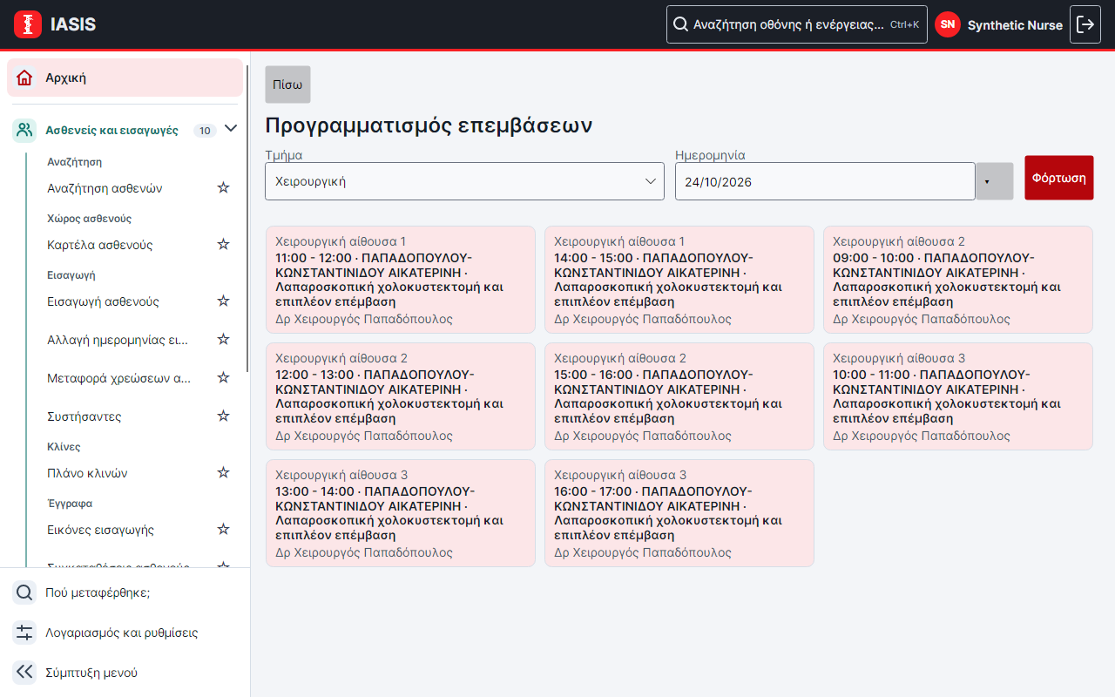Collapse the Ασθενείς και εισαγωγές section chevron
1115x697 pixels.
[231, 129]
